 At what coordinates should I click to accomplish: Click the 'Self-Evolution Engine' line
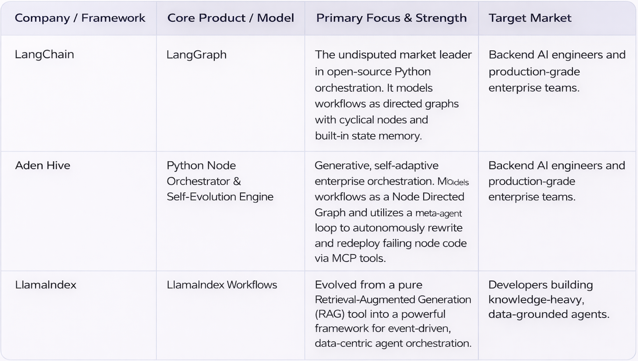[220, 197]
